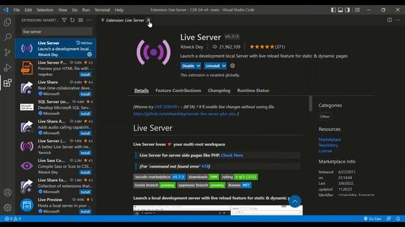Select the Other category tag
This screenshot has width=405, height=227.
tap(325, 117)
